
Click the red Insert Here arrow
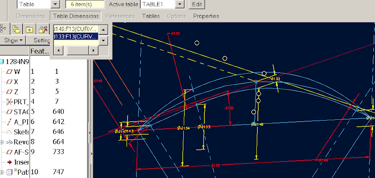pyautogui.click(x=9, y=162)
